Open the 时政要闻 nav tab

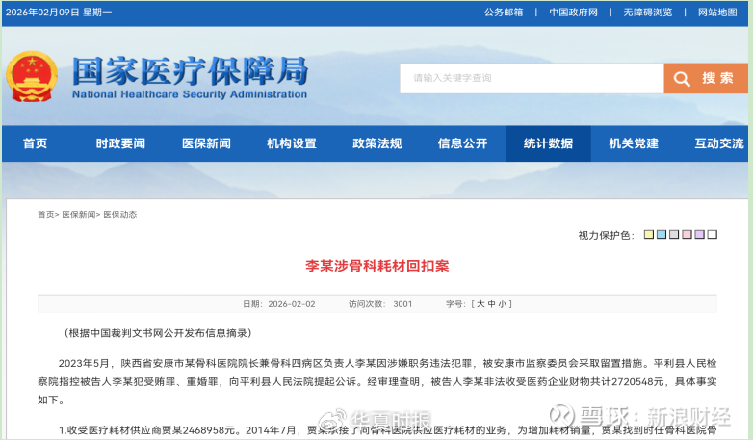(120, 143)
